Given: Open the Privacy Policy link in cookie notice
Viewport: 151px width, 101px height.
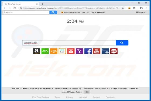Looking at the screenshot, I should [75, 92].
